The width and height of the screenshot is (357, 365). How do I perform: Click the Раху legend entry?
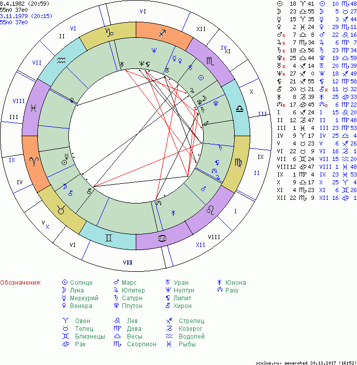(232, 290)
